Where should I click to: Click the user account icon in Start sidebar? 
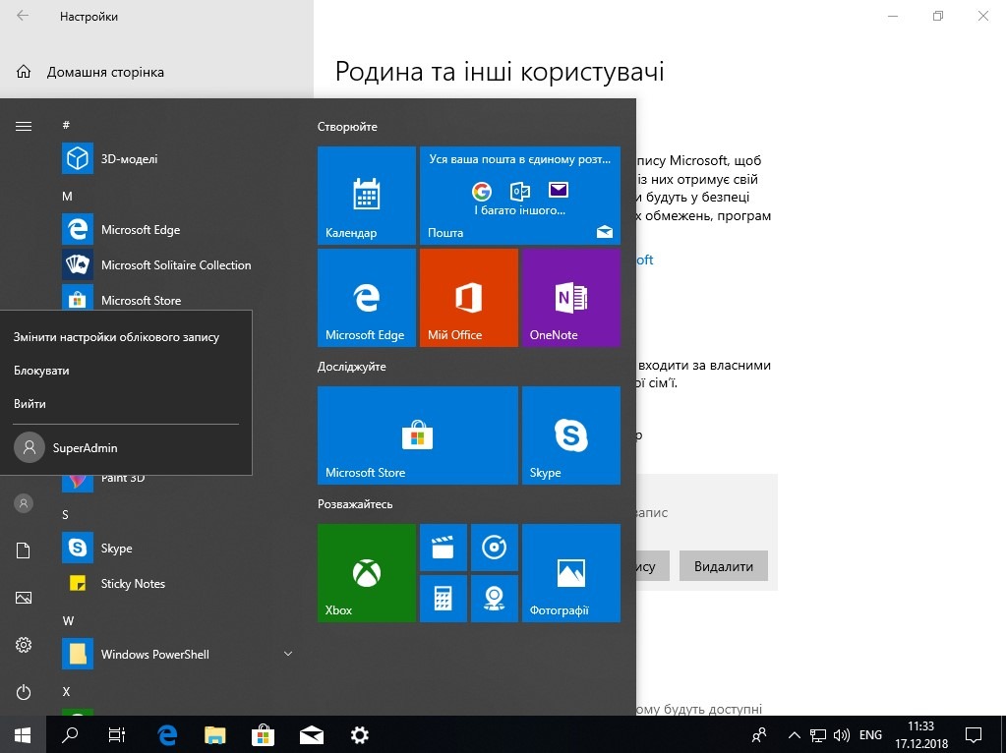pyautogui.click(x=23, y=503)
